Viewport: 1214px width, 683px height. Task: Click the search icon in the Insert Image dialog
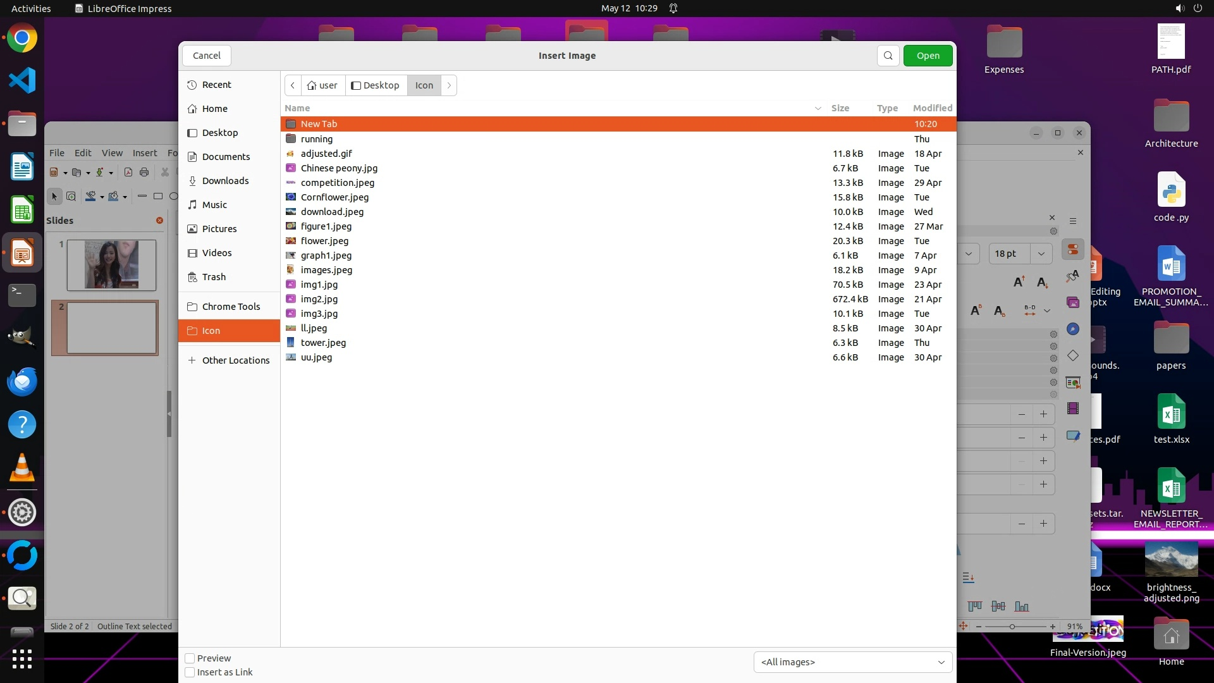tap(888, 56)
